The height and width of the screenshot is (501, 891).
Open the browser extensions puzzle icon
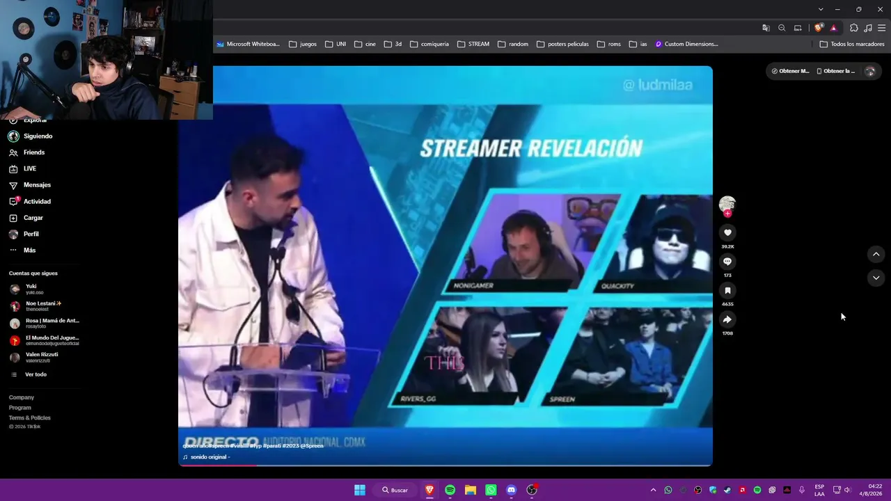854,28
